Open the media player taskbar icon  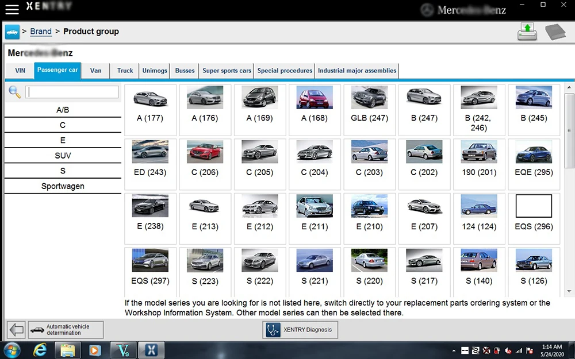click(95, 350)
